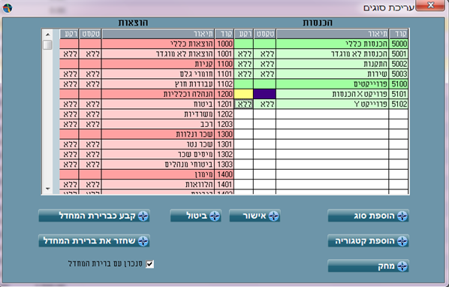Click the scrollbar up arrow of the table
Screen dimensions: 449x287
pyautogui.click(x=47, y=35)
